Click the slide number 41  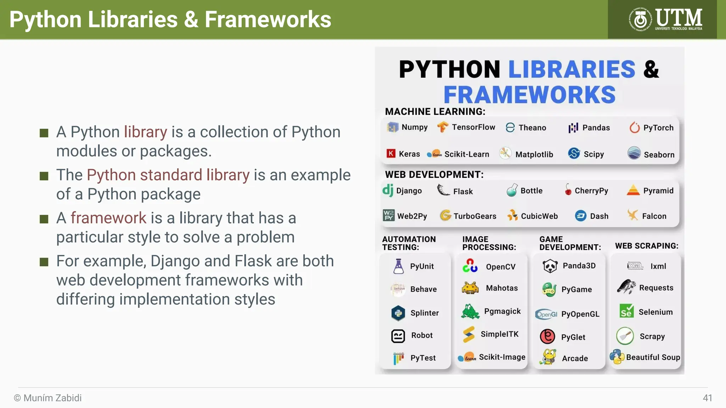point(708,398)
